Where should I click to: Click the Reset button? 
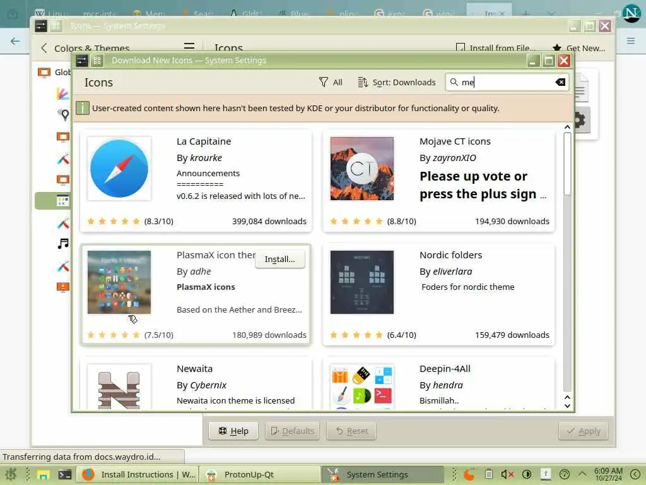pos(351,431)
